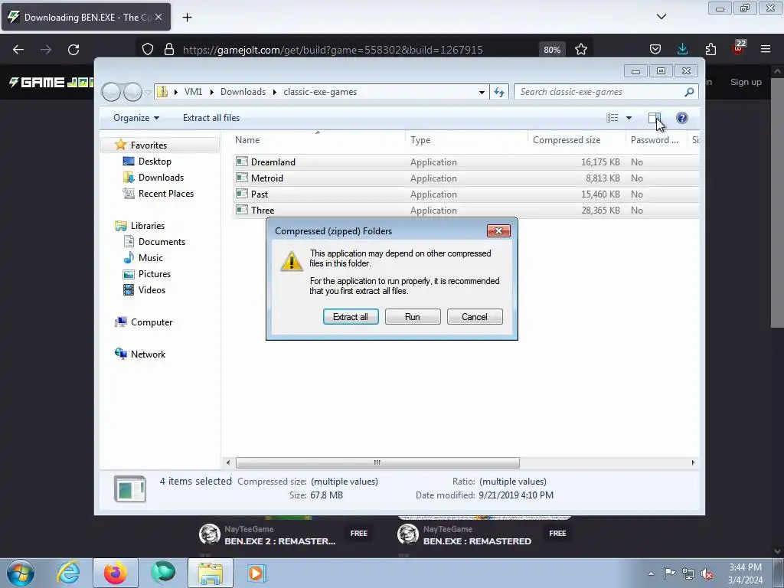Open Downloads in the navigation pane
Image resolution: width=784 pixels, height=588 pixels.
tap(161, 178)
